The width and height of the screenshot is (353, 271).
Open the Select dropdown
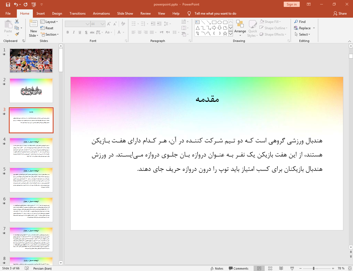[x=302, y=34]
